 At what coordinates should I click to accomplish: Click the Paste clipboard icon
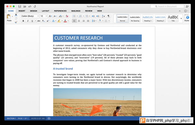pyautogui.click(x=9, y=17)
